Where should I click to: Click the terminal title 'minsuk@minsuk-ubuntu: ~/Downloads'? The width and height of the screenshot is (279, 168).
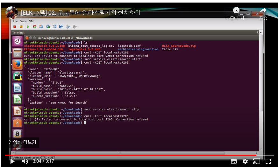[x=65, y=38]
